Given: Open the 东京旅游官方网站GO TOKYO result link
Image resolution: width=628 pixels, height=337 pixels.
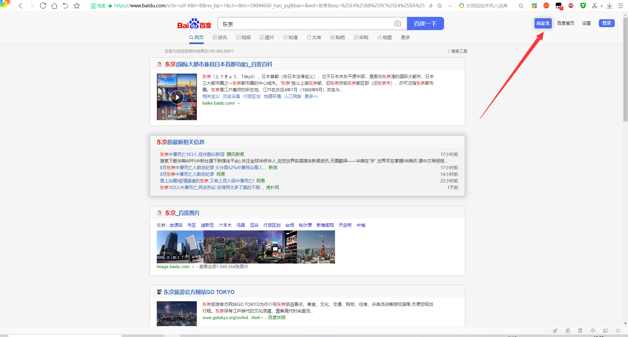Looking at the screenshot, I should point(199,292).
